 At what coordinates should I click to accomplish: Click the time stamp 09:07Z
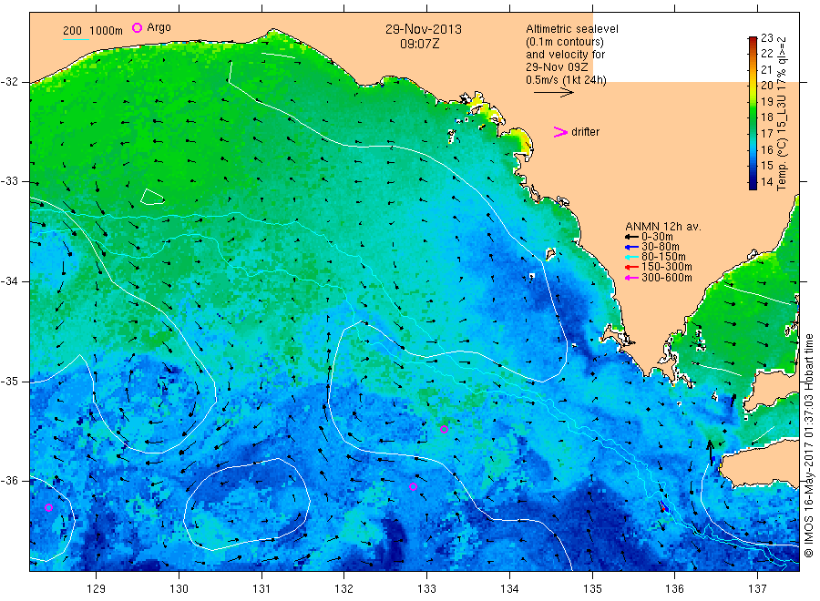(420, 44)
